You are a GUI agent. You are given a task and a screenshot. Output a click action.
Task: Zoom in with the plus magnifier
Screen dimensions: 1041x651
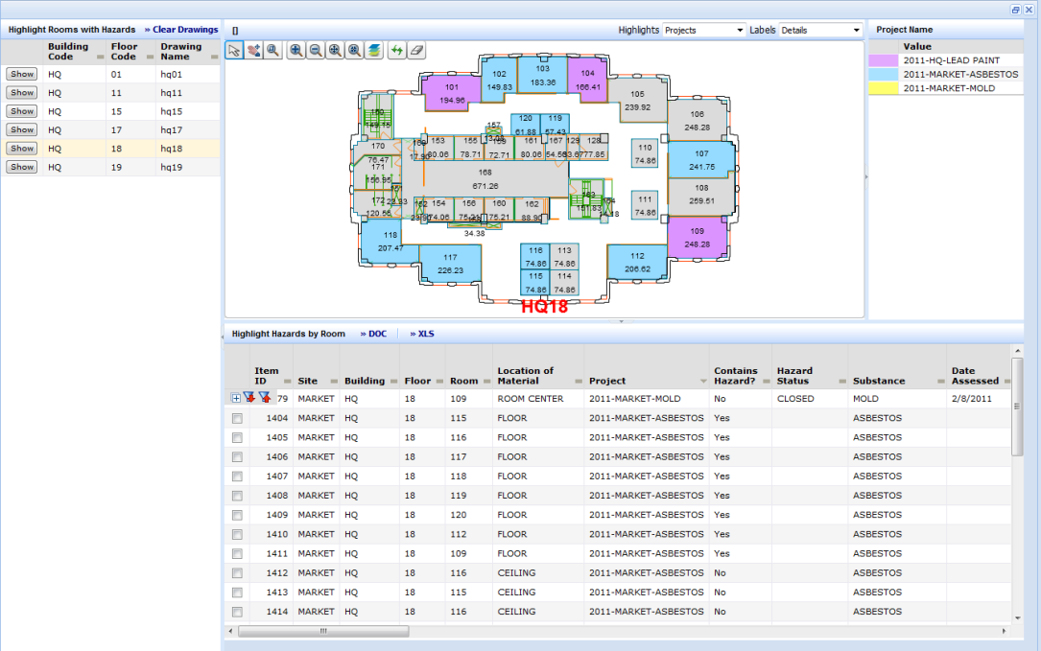click(x=296, y=51)
